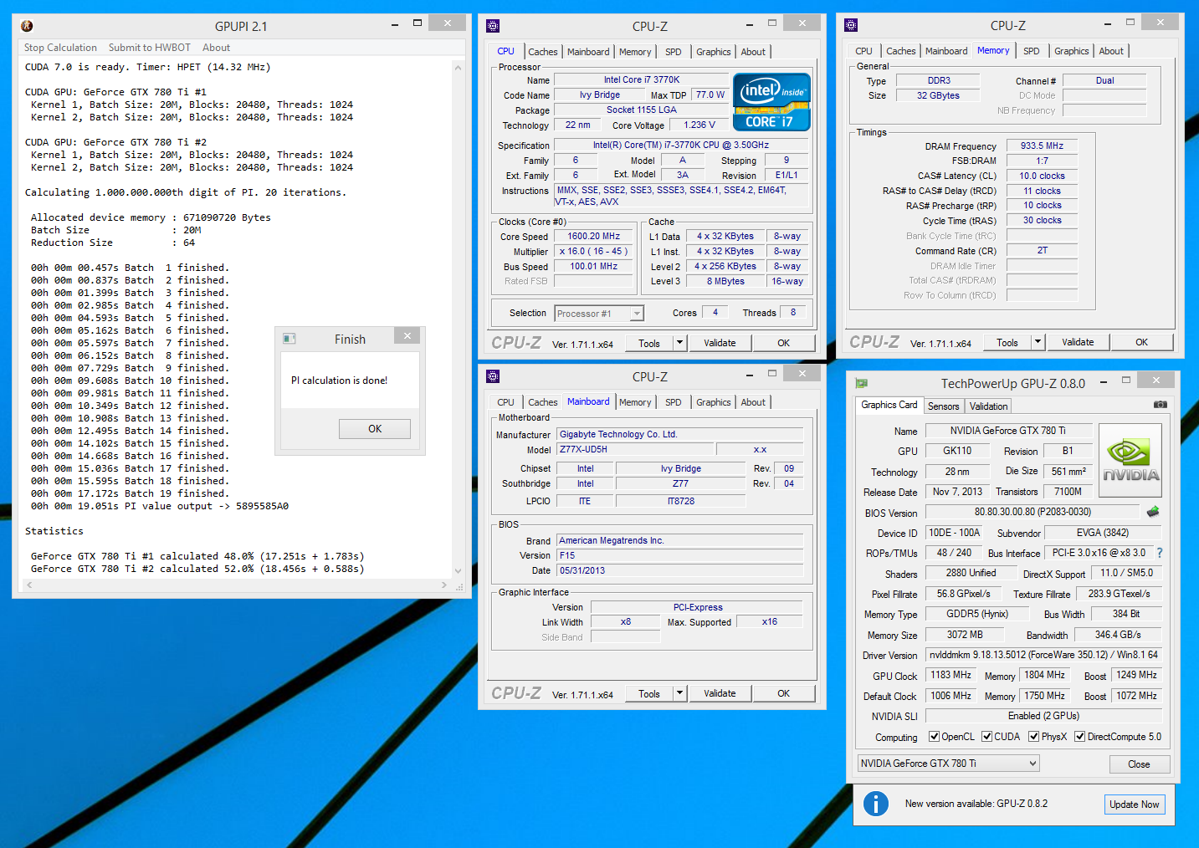Click Validate in CPU-Z Memory window
This screenshot has height=848, width=1199.
[x=1078, y=342]
